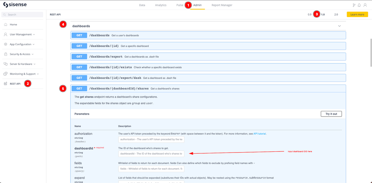This screenshot has width=372, height=183.
Task: Click the Server & Hardware icon
Action: click(6, 64)
